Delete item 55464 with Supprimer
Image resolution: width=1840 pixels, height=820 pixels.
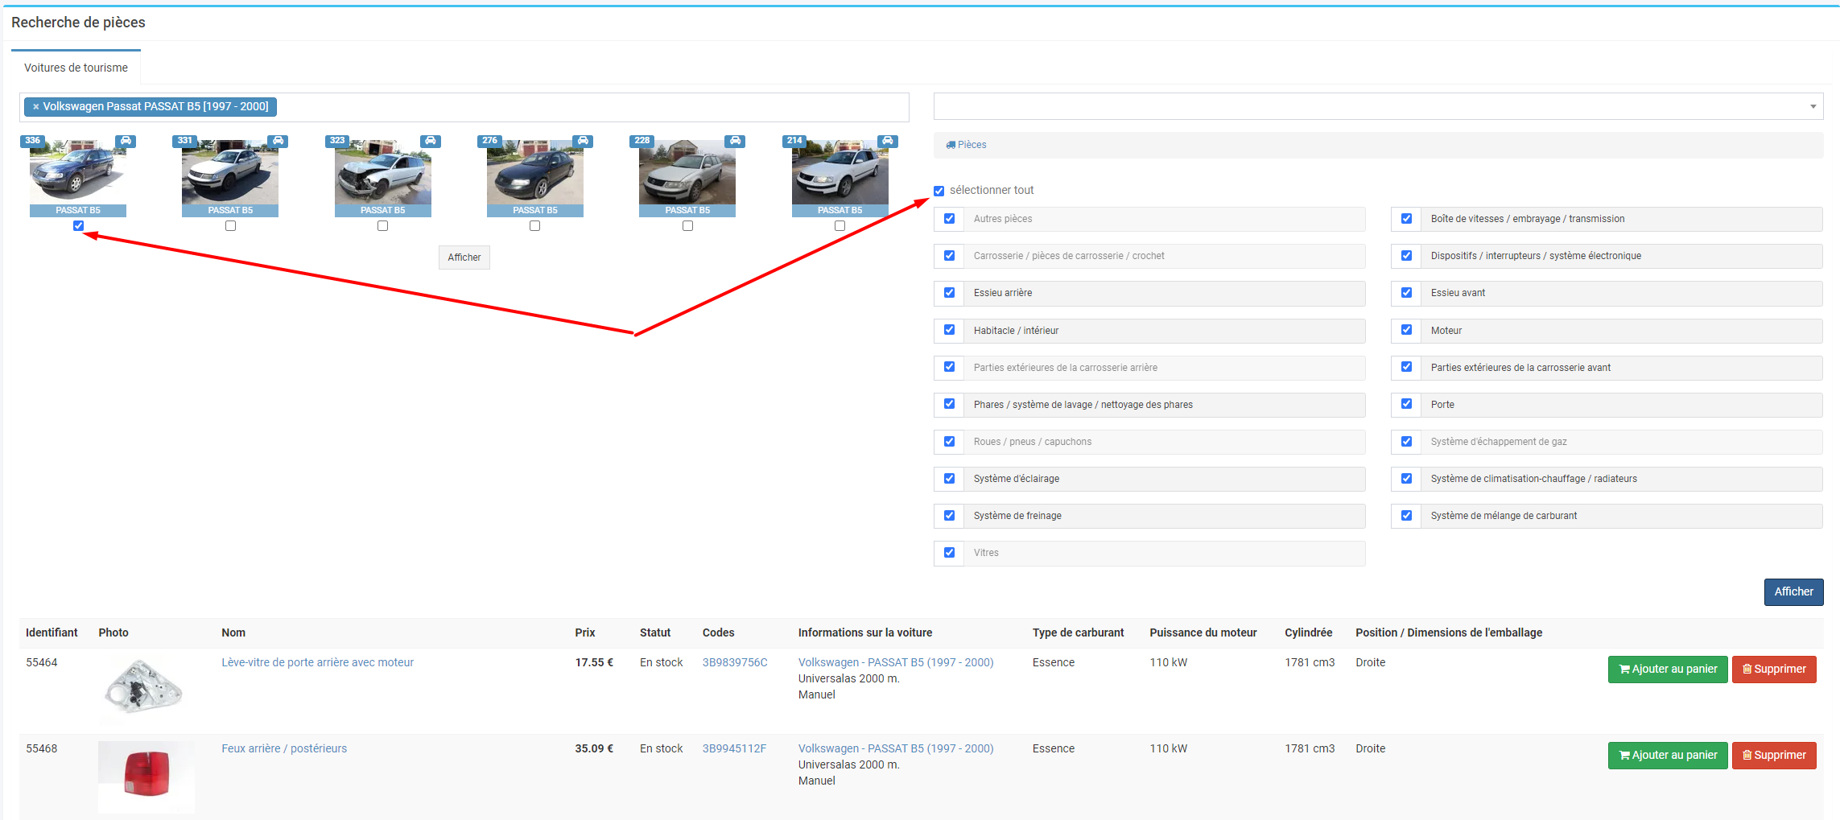click(1774, 670)
